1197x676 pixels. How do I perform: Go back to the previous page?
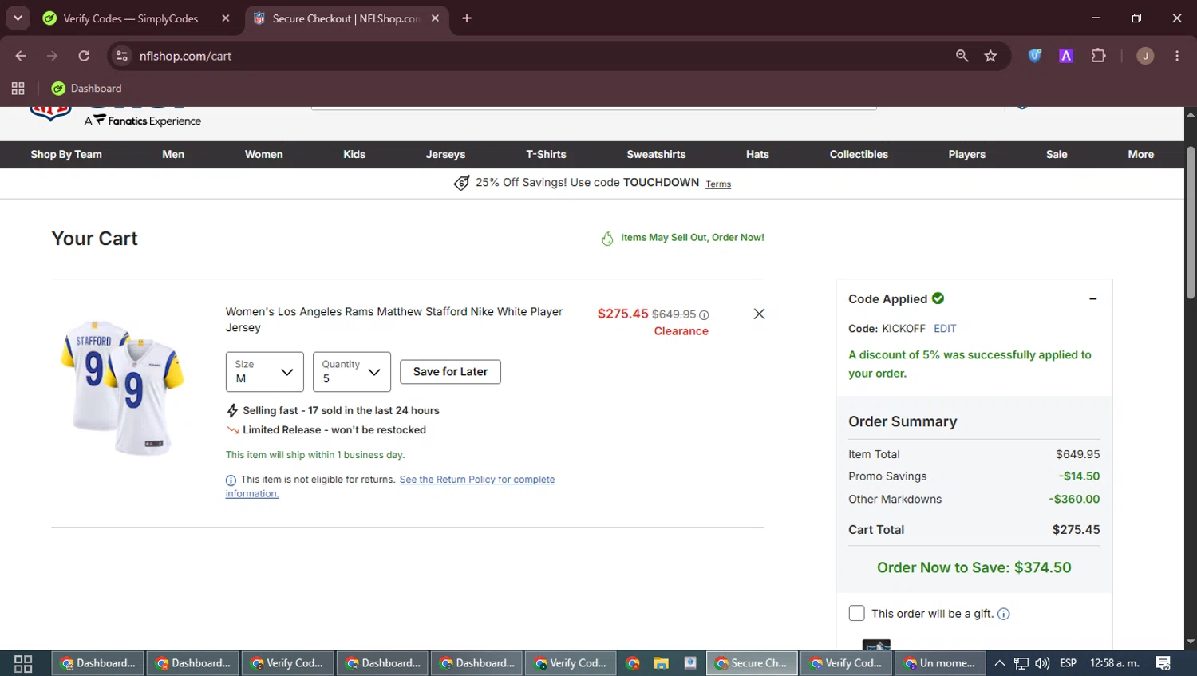(21, 56)
